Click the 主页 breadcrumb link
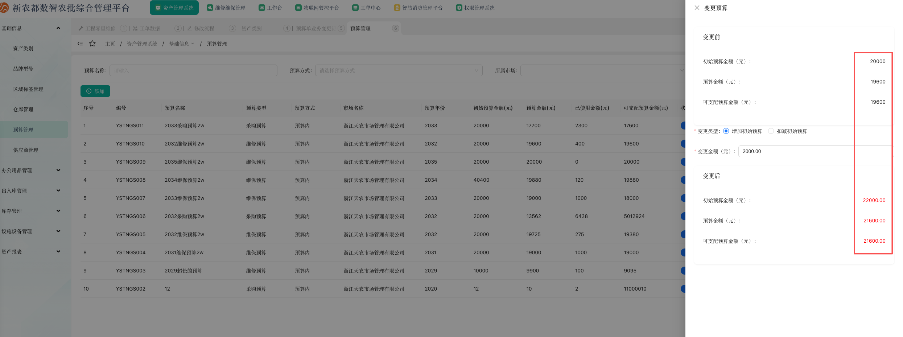This screenshot has width=903, height=337. point(110,44)
